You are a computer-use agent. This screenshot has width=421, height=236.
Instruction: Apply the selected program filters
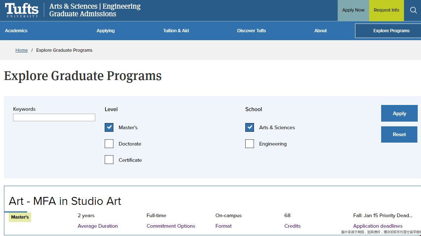point(399,113)
